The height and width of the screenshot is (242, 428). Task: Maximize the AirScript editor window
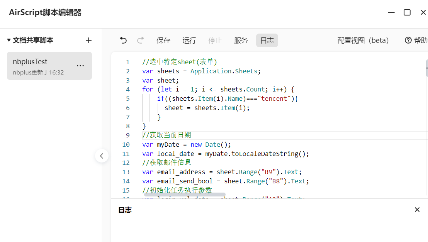pyautogui.click(x=407, y=12)
